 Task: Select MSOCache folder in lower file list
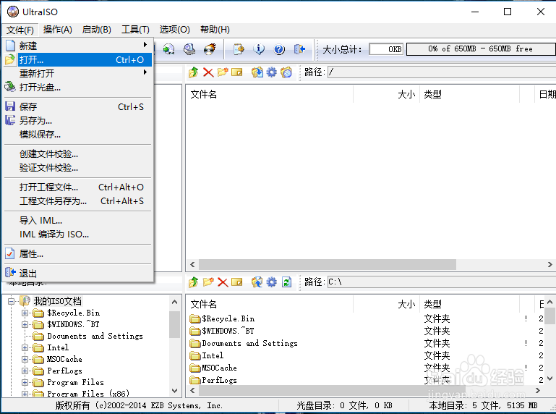(x=213, y=368)
